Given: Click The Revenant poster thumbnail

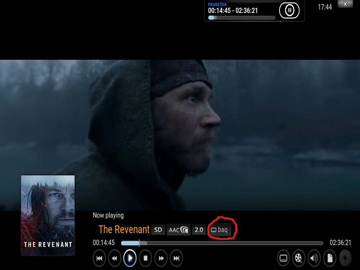Looking at the screenshot, I should point(48,215).
